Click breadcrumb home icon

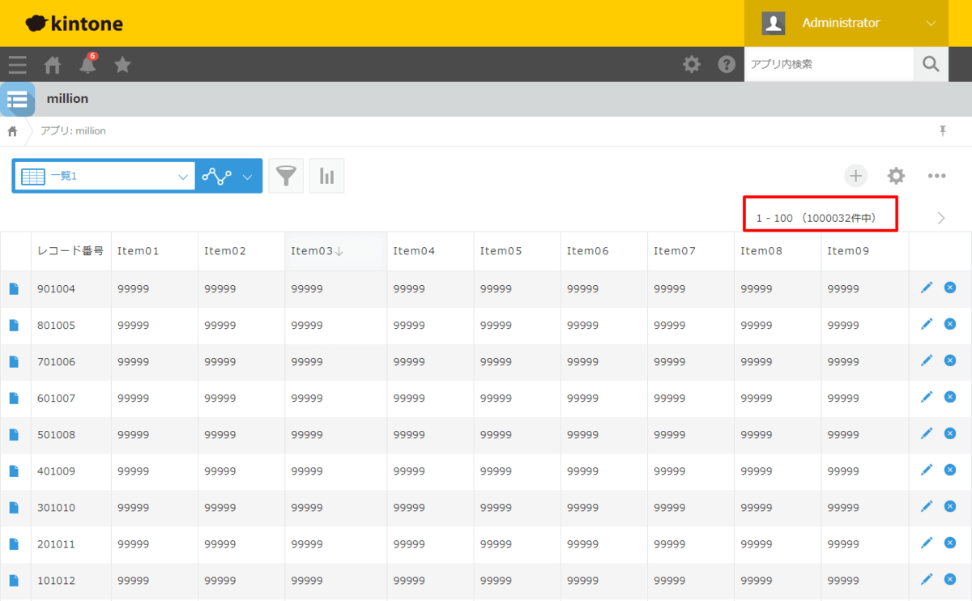[x=12, y=131]
